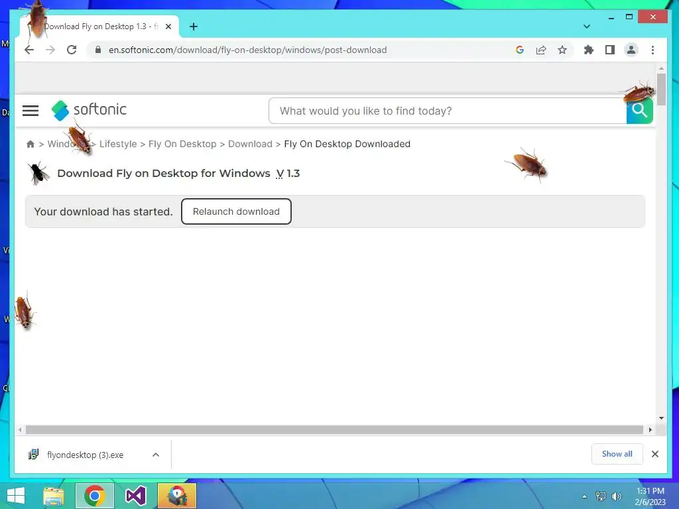Open the network tray icon
Screen dimensions: 679x509
click(601, 496)
